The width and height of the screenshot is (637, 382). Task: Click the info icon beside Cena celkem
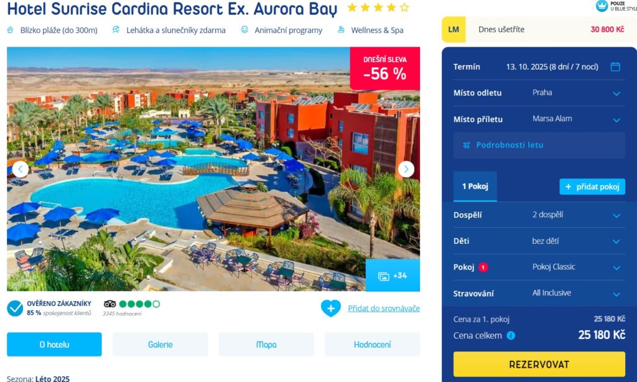click(511, 336)
